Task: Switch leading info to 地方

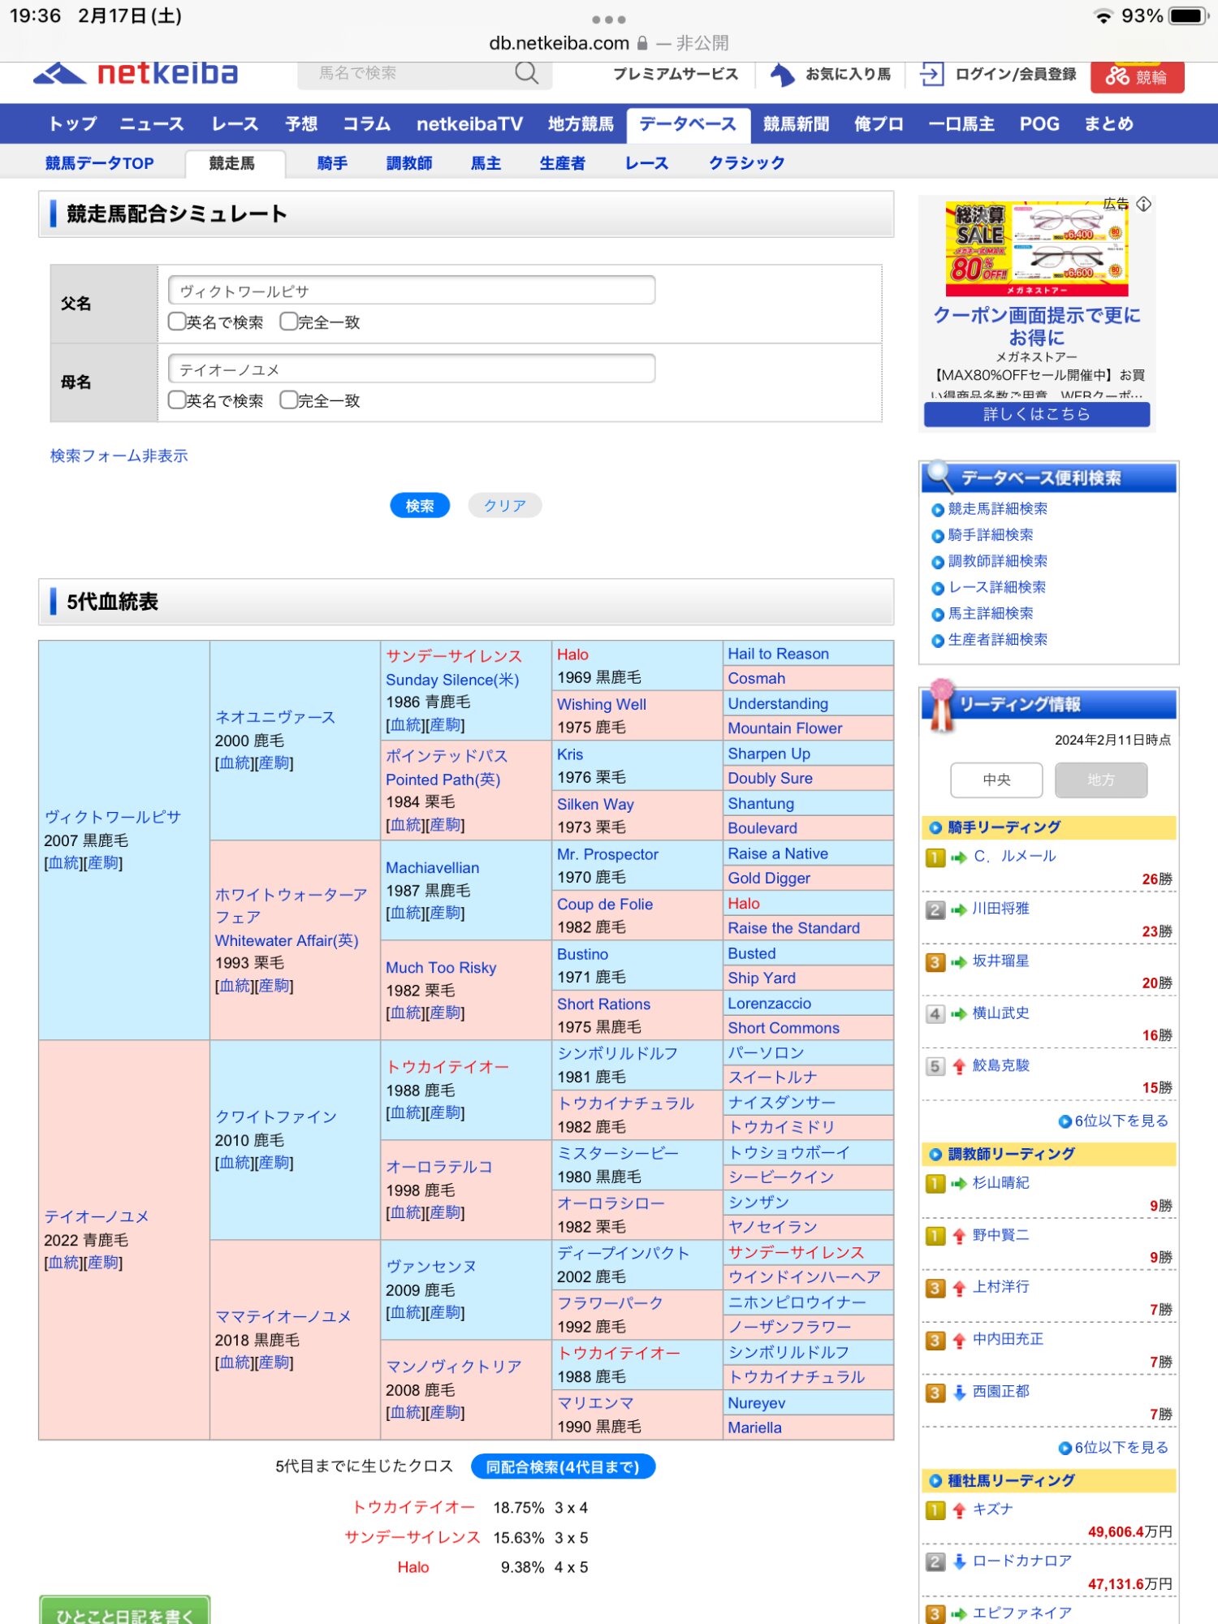Action: [x=1101, y=780]
